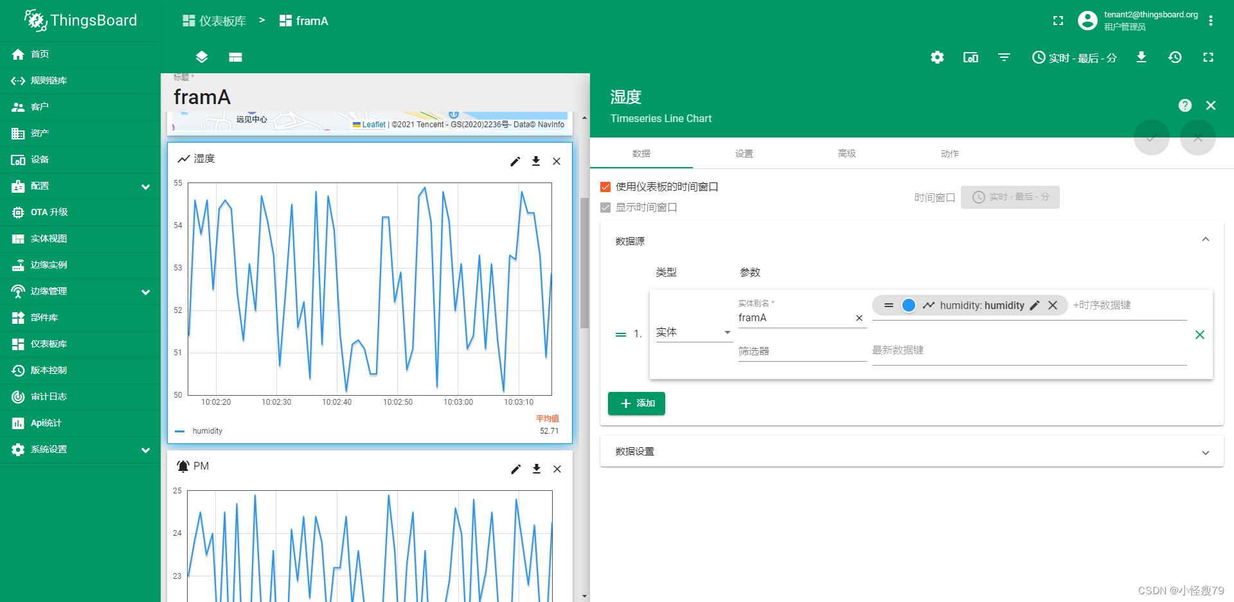This screenshot has width=1234, height=602.
Task: Click the 部件库 widgets icon
Action: point(18,317)
